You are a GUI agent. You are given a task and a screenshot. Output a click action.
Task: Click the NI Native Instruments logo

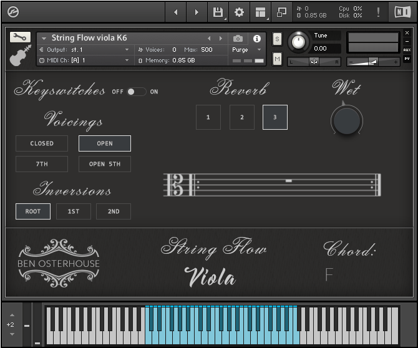402,12
